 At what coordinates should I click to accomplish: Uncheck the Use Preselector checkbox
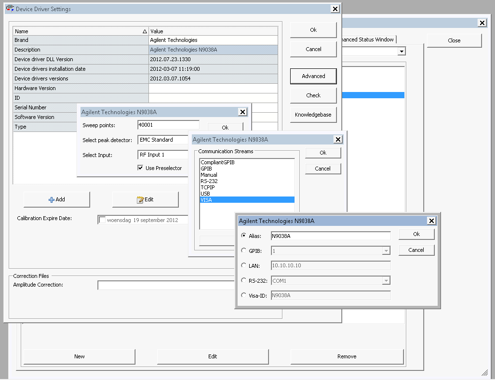[x=140, y=168]
